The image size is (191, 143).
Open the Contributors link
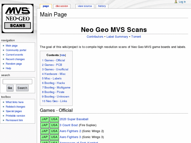pyautogui.click(x=95, y=37)
